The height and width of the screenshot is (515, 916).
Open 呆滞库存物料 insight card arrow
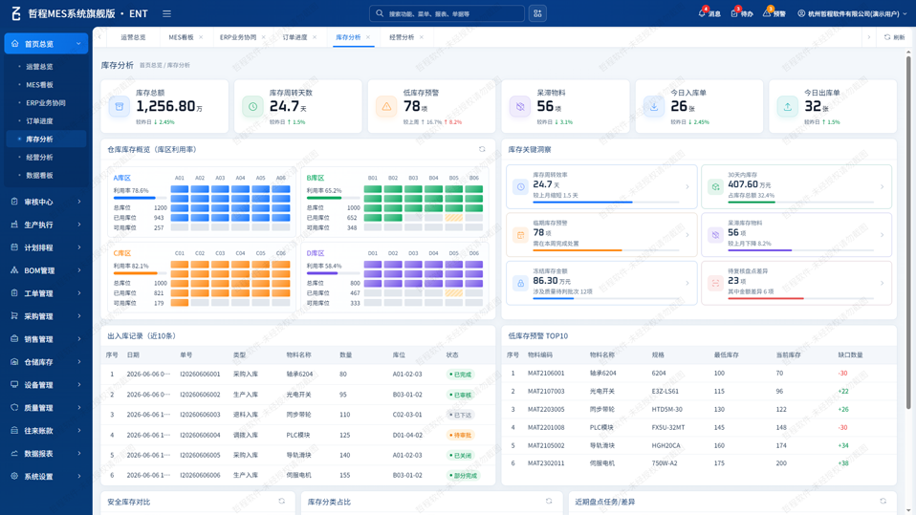[883, 235]
